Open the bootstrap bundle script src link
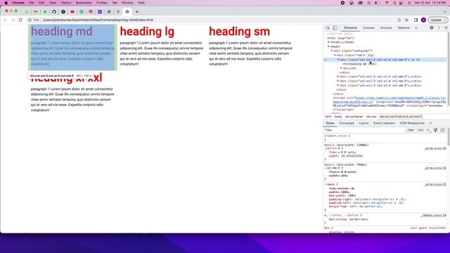 [x=389, y=100]
